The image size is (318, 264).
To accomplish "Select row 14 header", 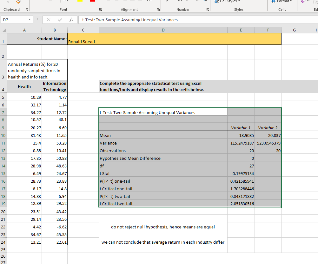I will 3,166.
